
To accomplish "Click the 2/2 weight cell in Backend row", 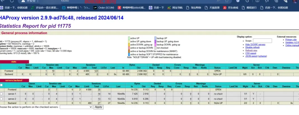I will click(246, 103).
